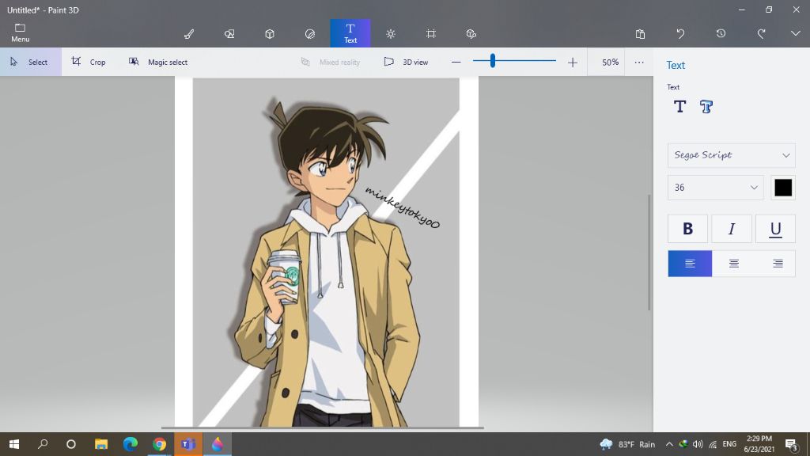Open the weather 83°F Rain widget
This screenshot has width=810, height=456.
point(627,444)
